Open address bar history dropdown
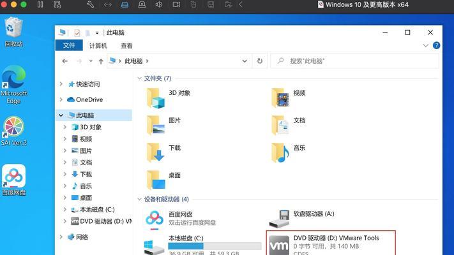 tap(245, 61)
